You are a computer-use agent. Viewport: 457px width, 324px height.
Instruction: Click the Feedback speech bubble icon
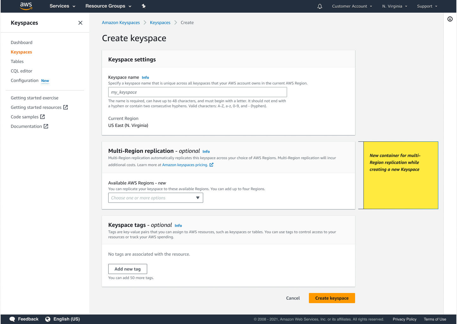12,319
